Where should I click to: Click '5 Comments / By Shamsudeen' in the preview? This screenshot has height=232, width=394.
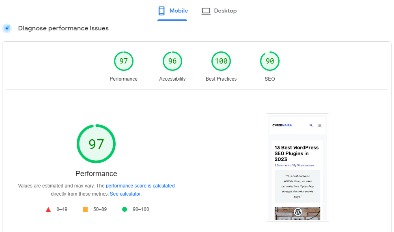(294, 165)
